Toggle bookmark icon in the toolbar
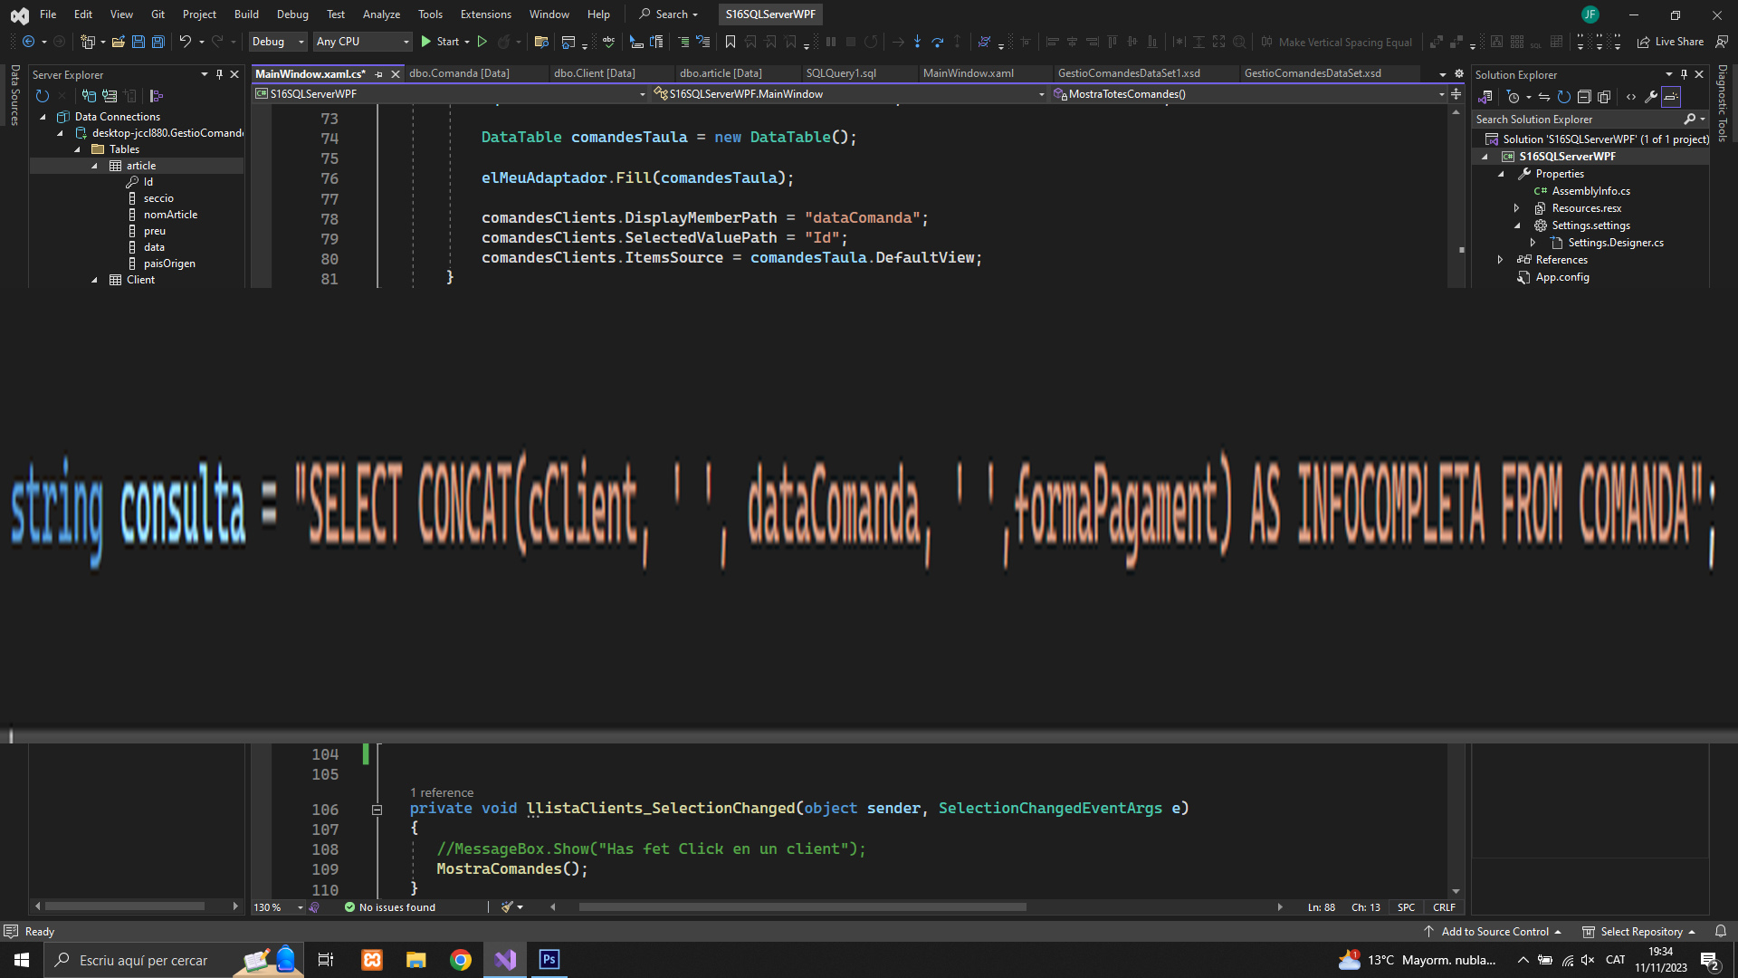This screenshot has width=1738, height=978. (x=731, y=42)
